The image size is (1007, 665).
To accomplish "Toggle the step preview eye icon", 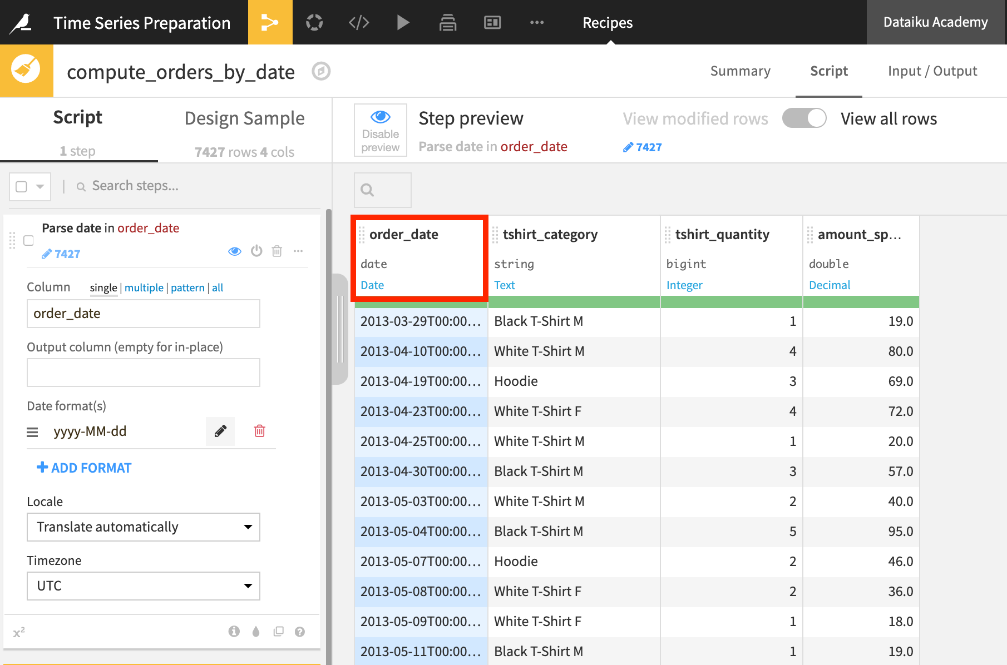I will [235, 251].
